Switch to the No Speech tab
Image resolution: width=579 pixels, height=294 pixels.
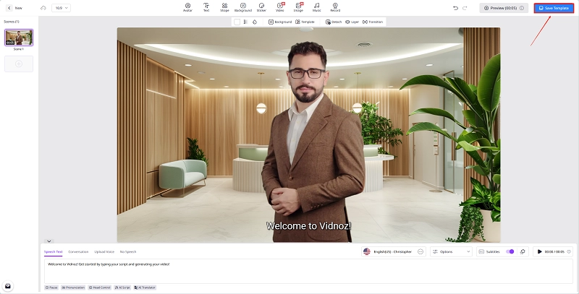[x=127, y=251]
